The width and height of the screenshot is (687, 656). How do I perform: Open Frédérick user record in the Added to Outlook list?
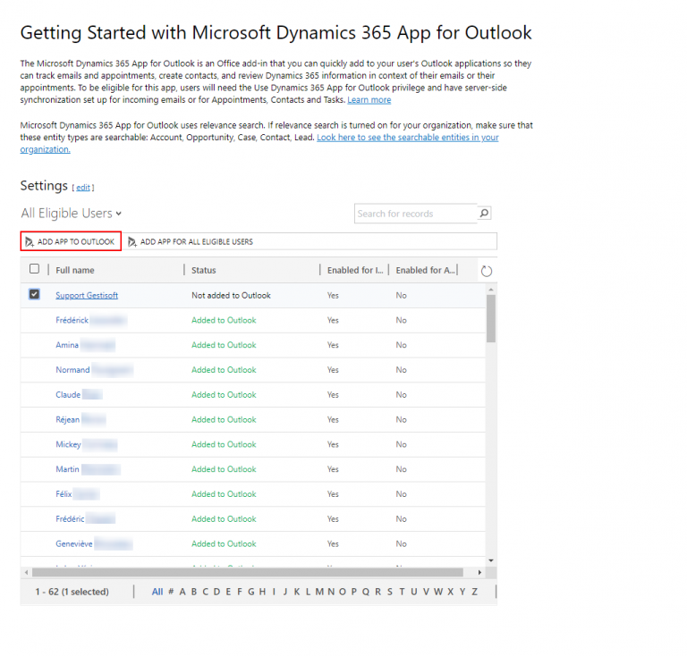tap(72, 320)
